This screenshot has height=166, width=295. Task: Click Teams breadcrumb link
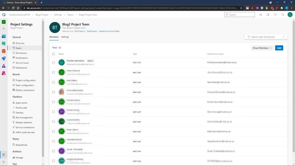coord(70,15)
